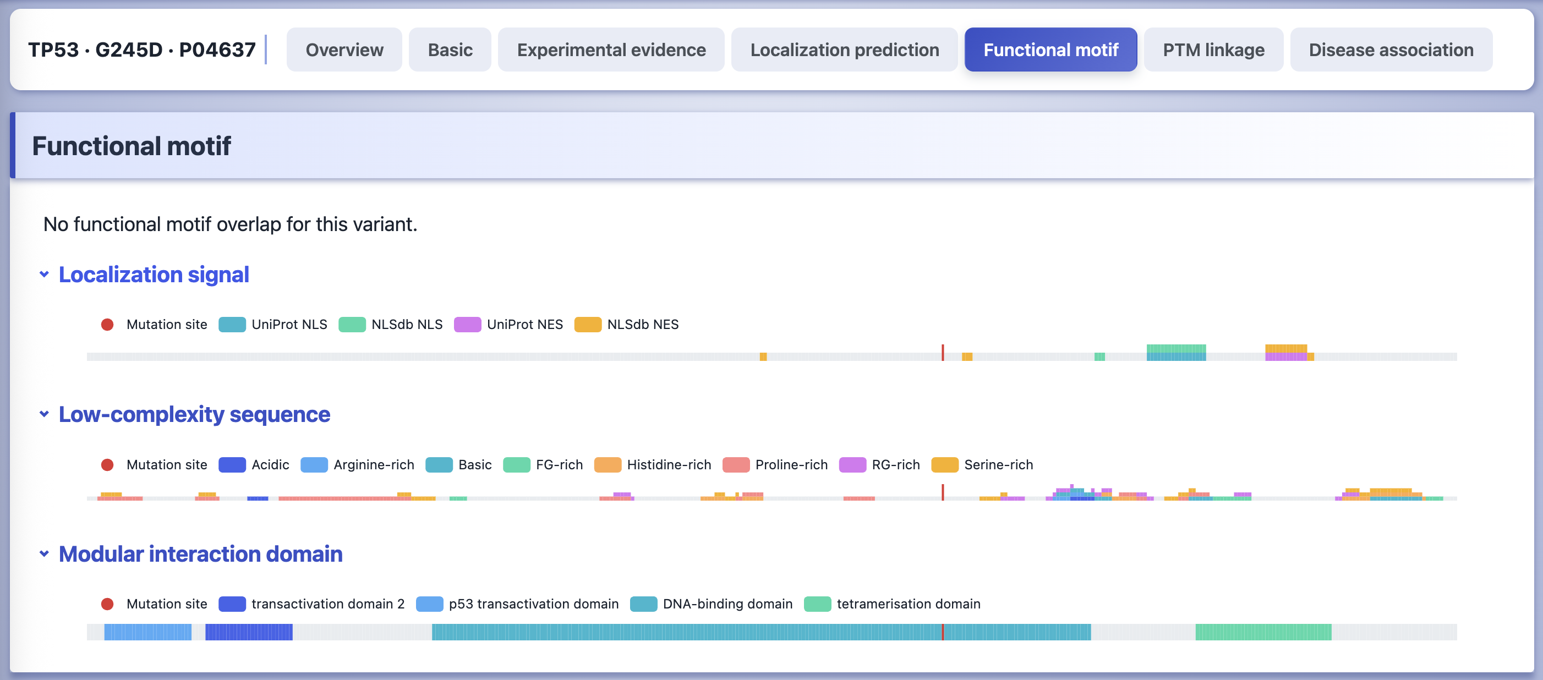
Task: Open the PTM linkage tab
Action: [x=1213, y=50]
